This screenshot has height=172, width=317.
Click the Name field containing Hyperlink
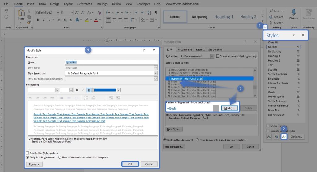coord(111,62)
